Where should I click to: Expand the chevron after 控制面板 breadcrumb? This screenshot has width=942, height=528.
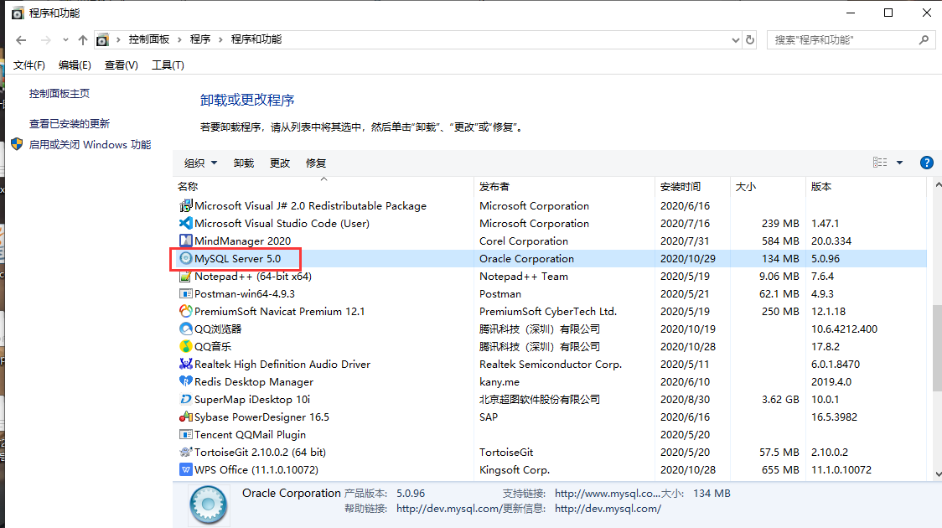tap(179, 39)
